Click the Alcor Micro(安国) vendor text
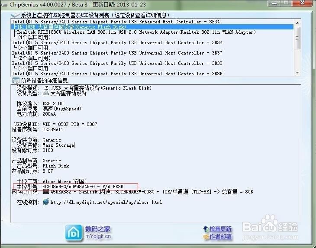Screen dimensions: 316x248 tap(64, 181)
